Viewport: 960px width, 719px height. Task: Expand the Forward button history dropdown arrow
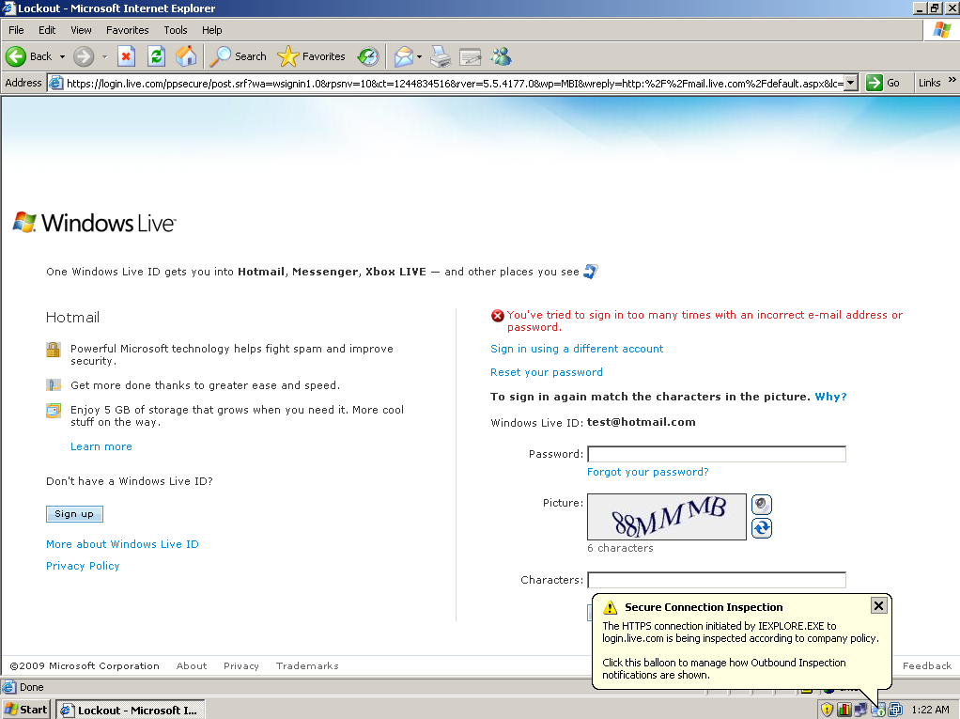coord(104,56)
